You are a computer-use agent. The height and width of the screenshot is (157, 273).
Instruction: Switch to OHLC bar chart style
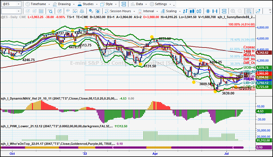click(x=185, y=11)
